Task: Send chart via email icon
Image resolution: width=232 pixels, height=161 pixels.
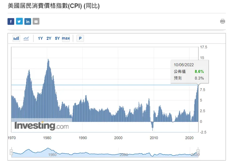Action: [x=36, y=21]
